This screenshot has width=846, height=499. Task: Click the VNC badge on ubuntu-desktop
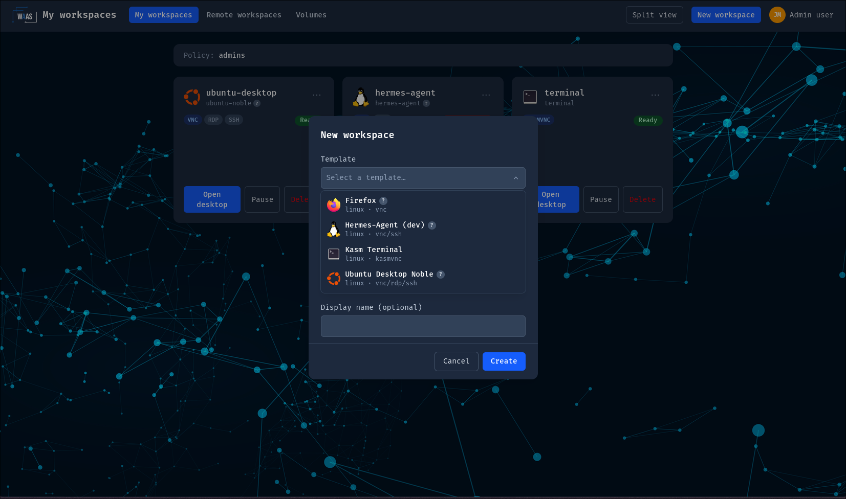(192, 120)
